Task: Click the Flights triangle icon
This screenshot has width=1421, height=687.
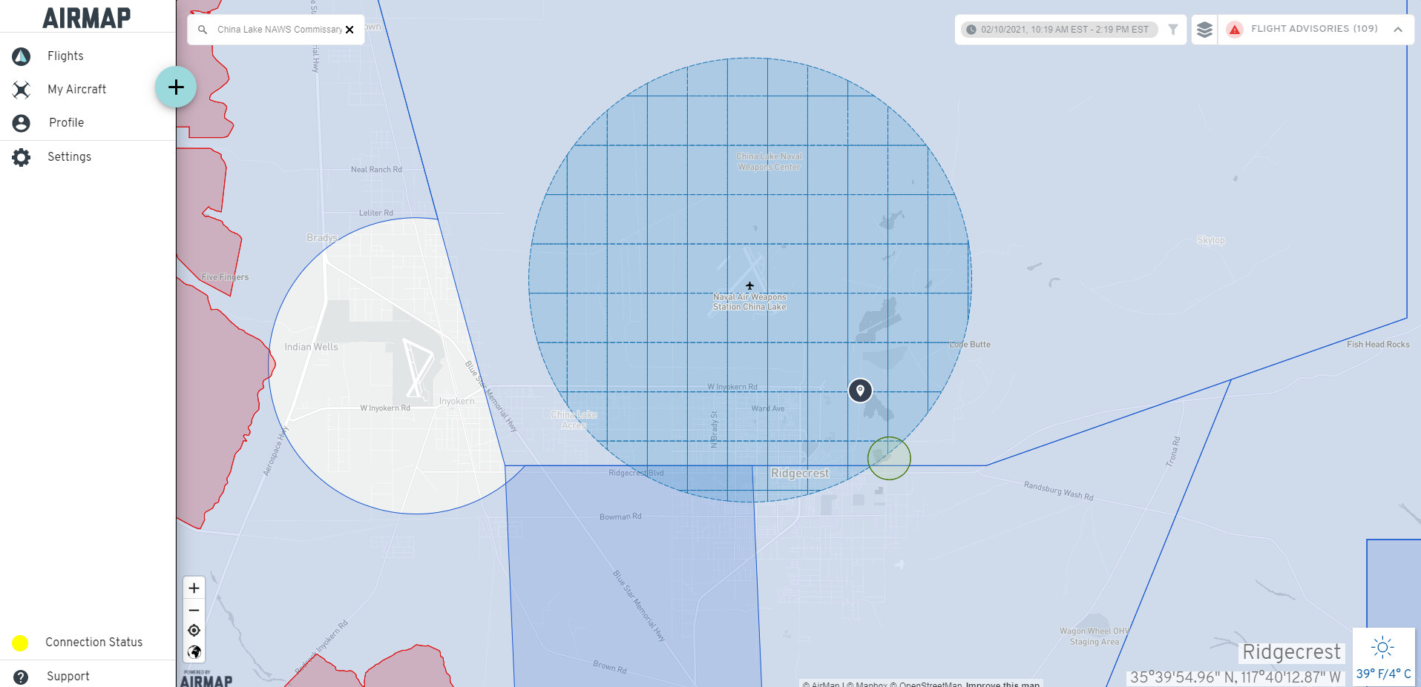Action: pos(22,56)
